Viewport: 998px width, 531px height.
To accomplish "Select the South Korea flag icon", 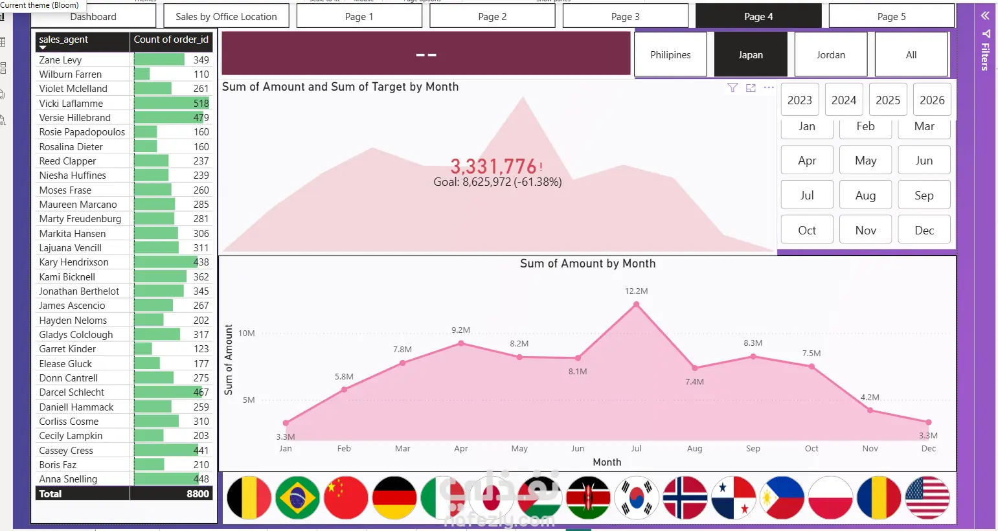I will 637,498.
